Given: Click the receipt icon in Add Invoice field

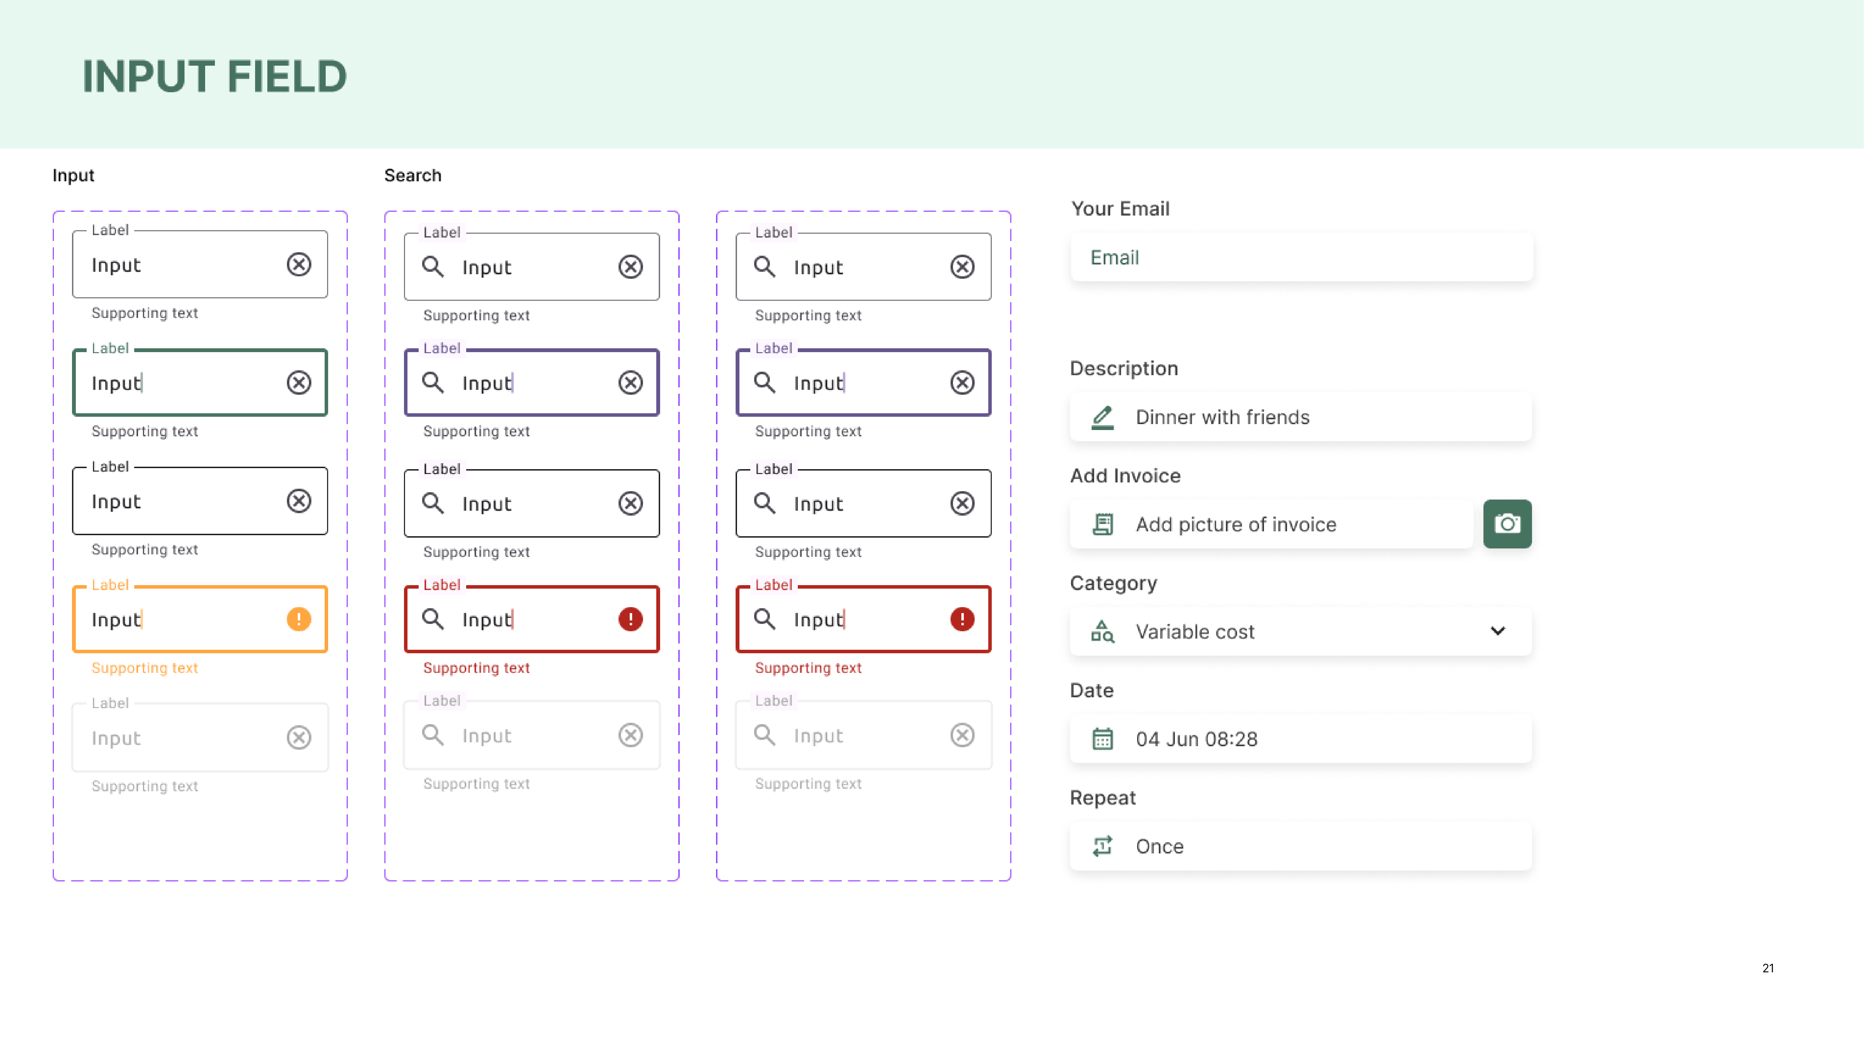Looking at the screenshot, I should 1102,524.
